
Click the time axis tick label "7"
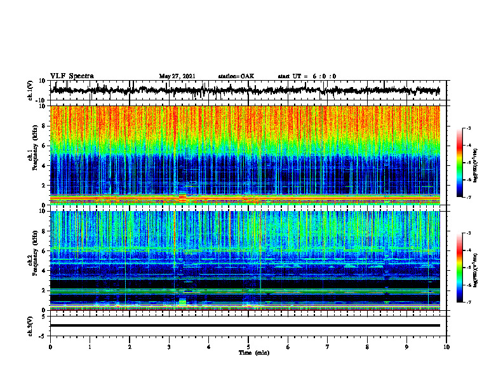tap(328, 347)
